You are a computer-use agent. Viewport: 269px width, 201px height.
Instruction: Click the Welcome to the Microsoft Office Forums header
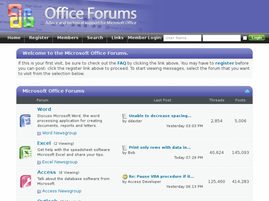coord(75,53)
